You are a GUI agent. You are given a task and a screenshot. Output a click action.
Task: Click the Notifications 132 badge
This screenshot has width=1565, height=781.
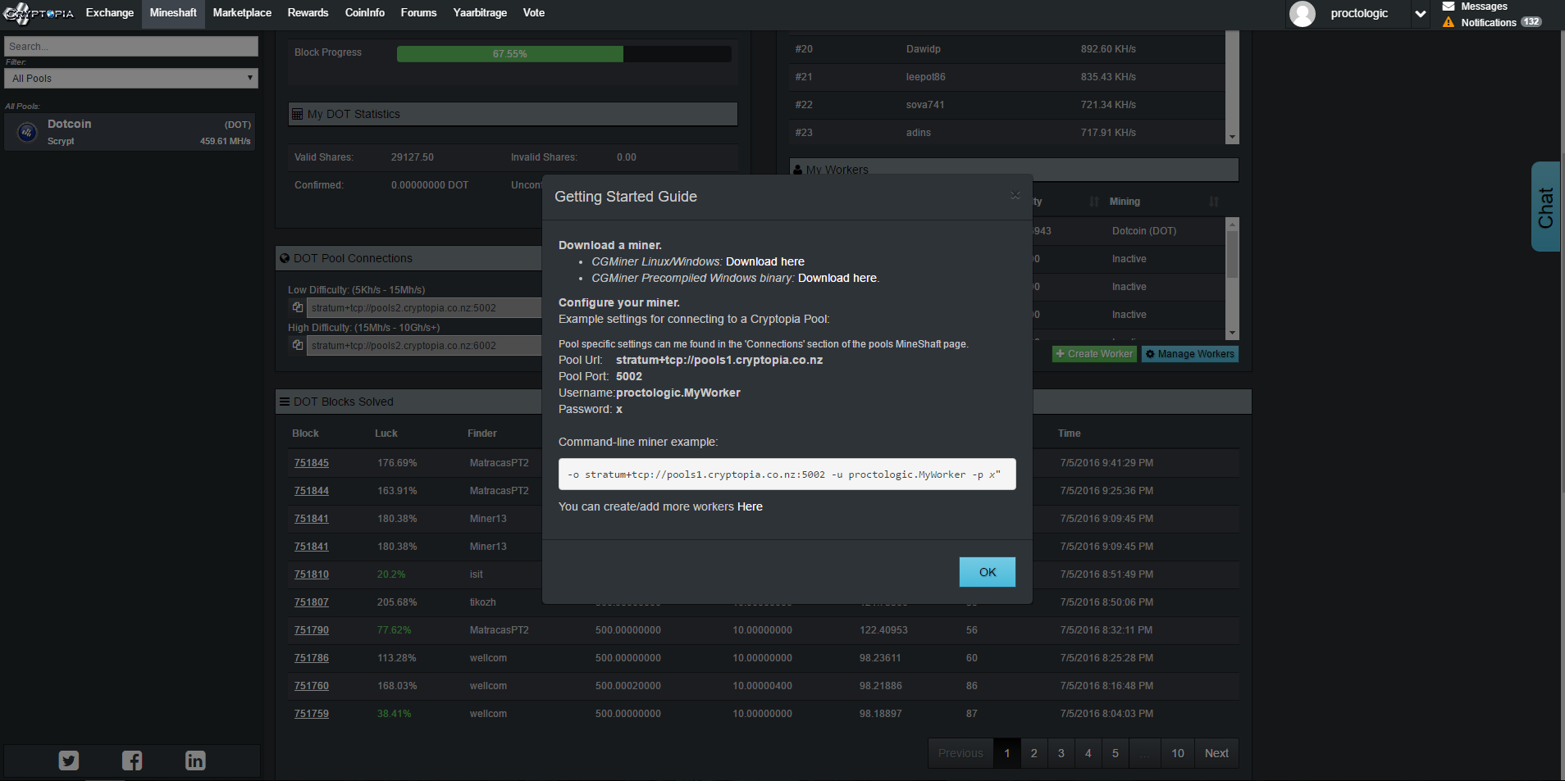[x=1531, y=22]
